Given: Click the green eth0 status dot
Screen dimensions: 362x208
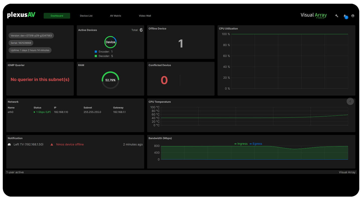Looking at the screenshot, I should (x=34, y=112).
